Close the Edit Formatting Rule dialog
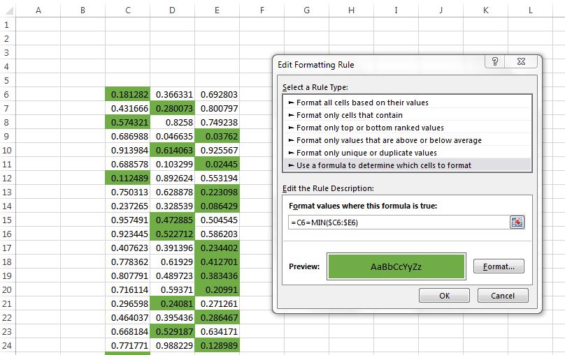Viewport: 565px width, 355px height. [x=521, y=61]
